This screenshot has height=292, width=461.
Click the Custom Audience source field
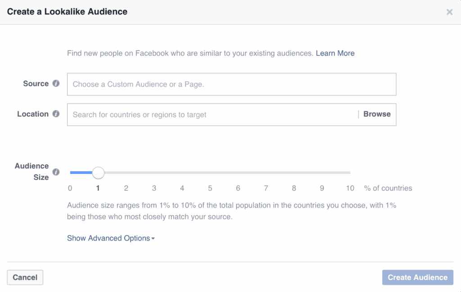coord(231,84)
